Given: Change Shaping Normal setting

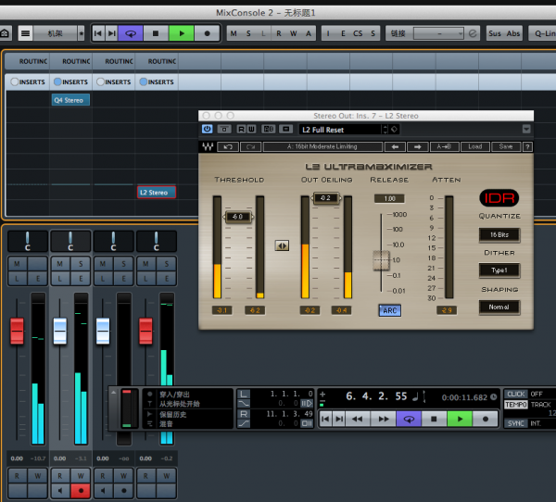Looking at the screenshot, I should click(499, 307).
